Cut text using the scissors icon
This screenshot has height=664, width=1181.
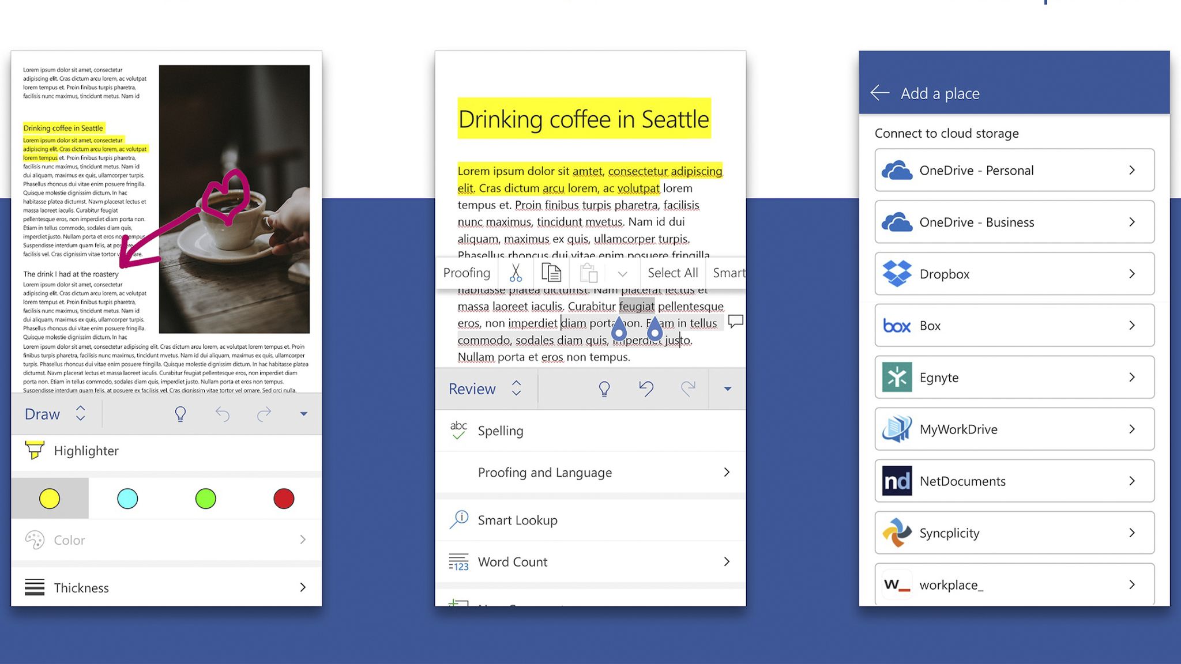[x=516, y=272]
